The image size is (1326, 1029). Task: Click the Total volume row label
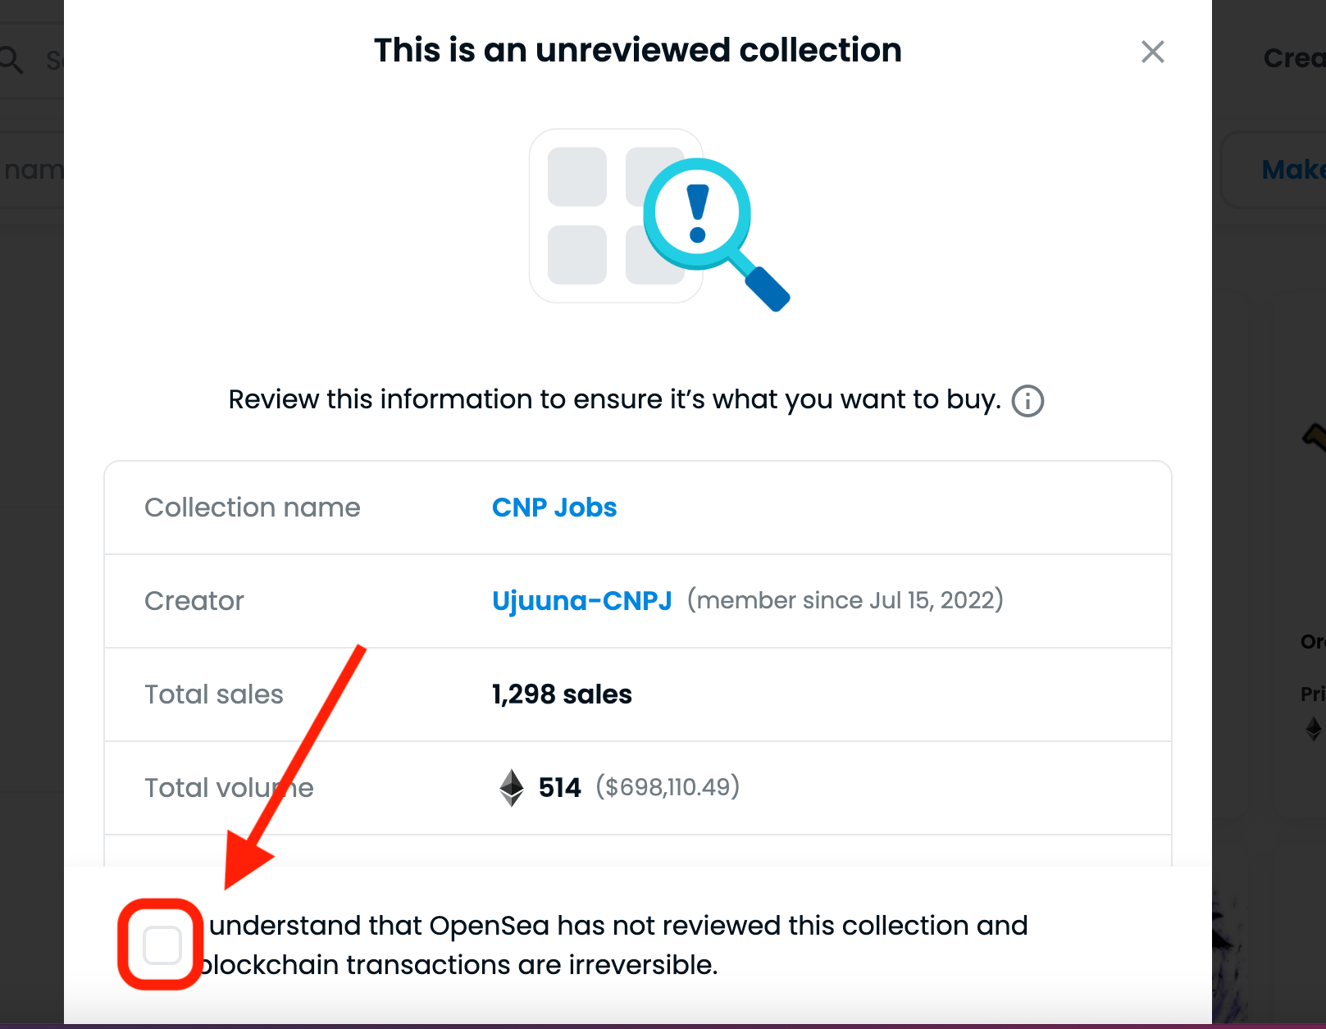point(229,788)
